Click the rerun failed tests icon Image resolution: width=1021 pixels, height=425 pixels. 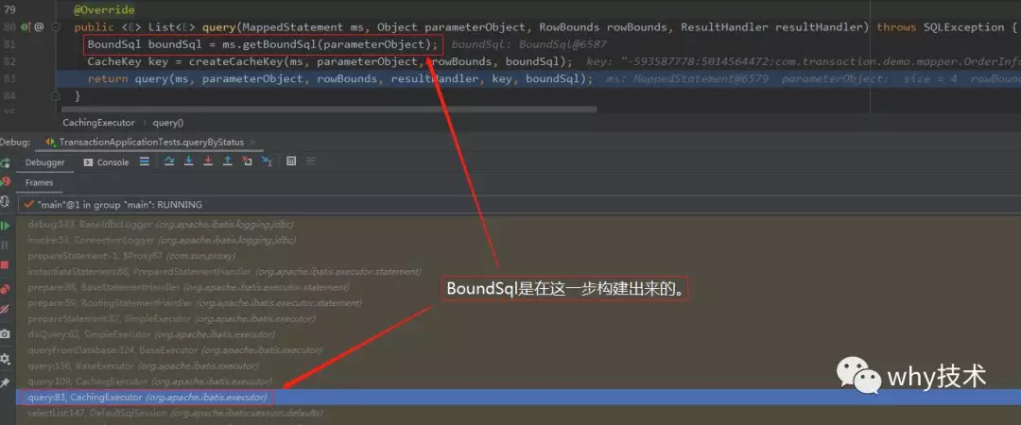(6, 182)
